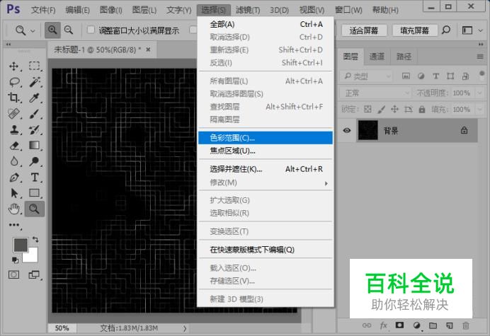The height and width of the screenshot is (336, 490).
Task: Open Layers panel options menu
Action: 480,57
